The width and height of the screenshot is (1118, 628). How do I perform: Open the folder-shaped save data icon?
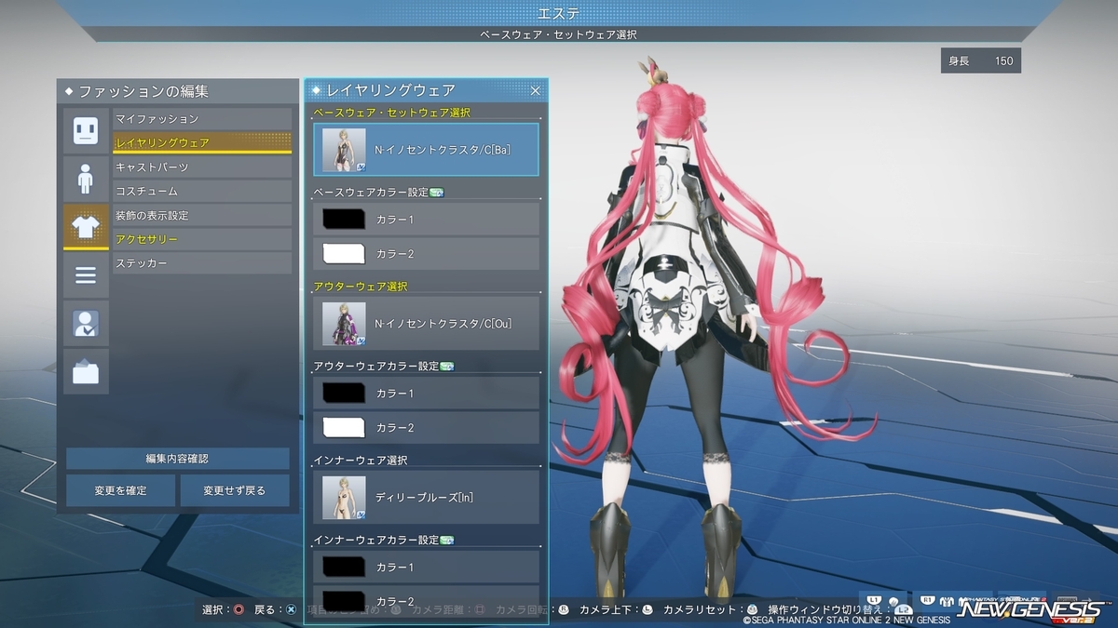click(x=86, y=372)
